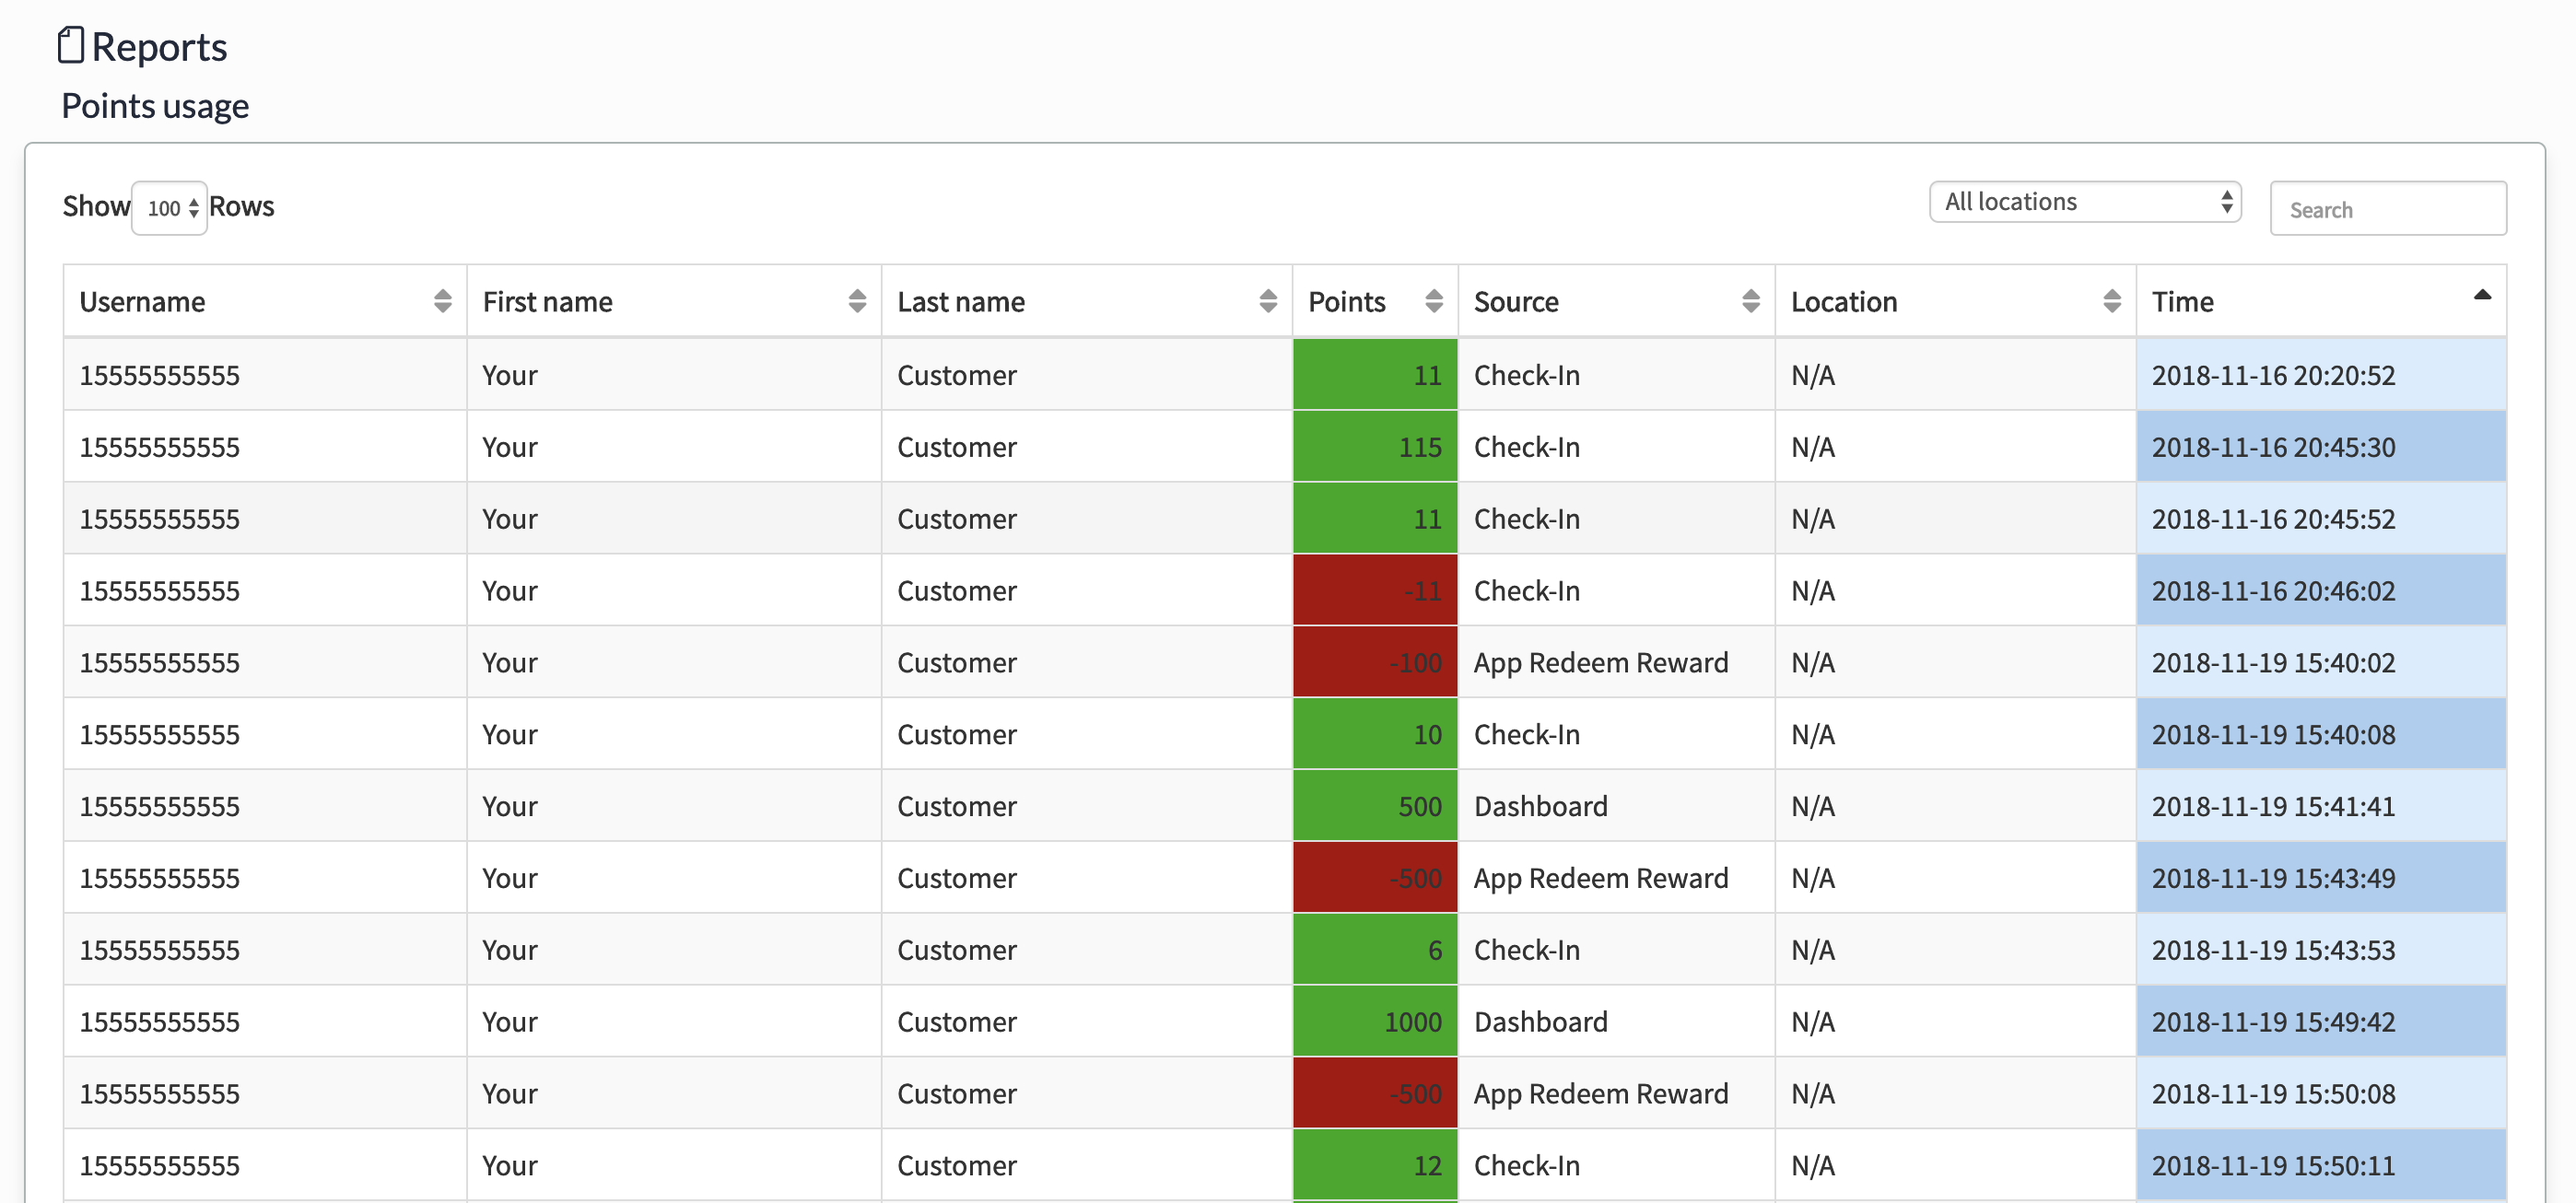Click App Redeem Reward in the -100 row
Viewport: 2576px width, 1203px height.
pyautogui.click(x=1600, y=662)
